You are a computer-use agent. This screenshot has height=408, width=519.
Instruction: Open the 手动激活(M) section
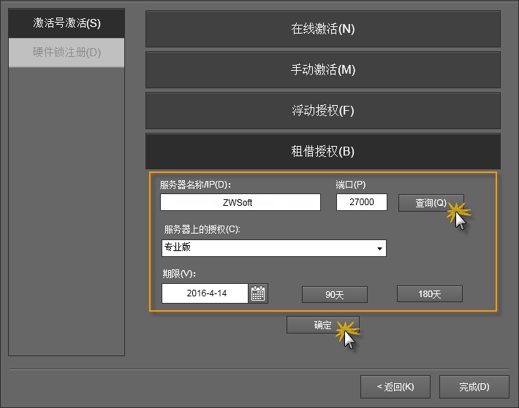322,70
